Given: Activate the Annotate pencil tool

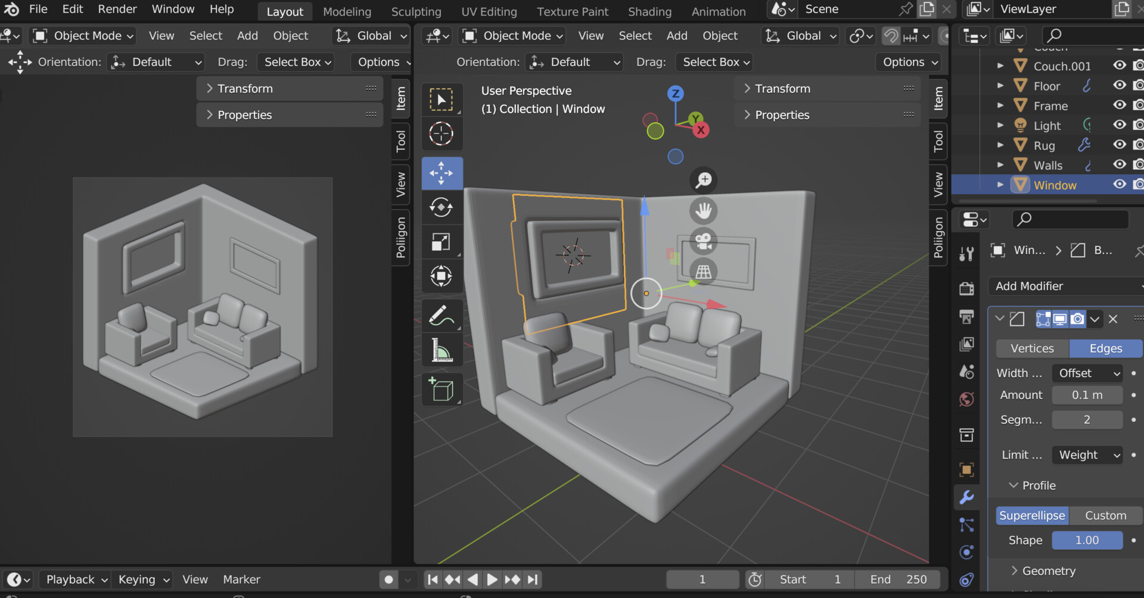Looking at the screenshot, I should pyautogui.click(x=442, y=316).
